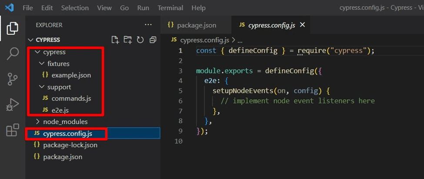Click the New Folder icon in Explorer
This screenshot has height=179, width=424.
127,40
